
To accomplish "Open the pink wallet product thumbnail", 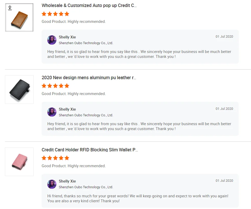I will (x=19, y=161).
